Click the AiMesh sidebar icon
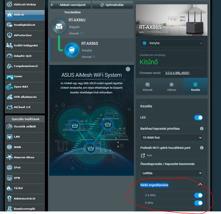 point(9,15)
